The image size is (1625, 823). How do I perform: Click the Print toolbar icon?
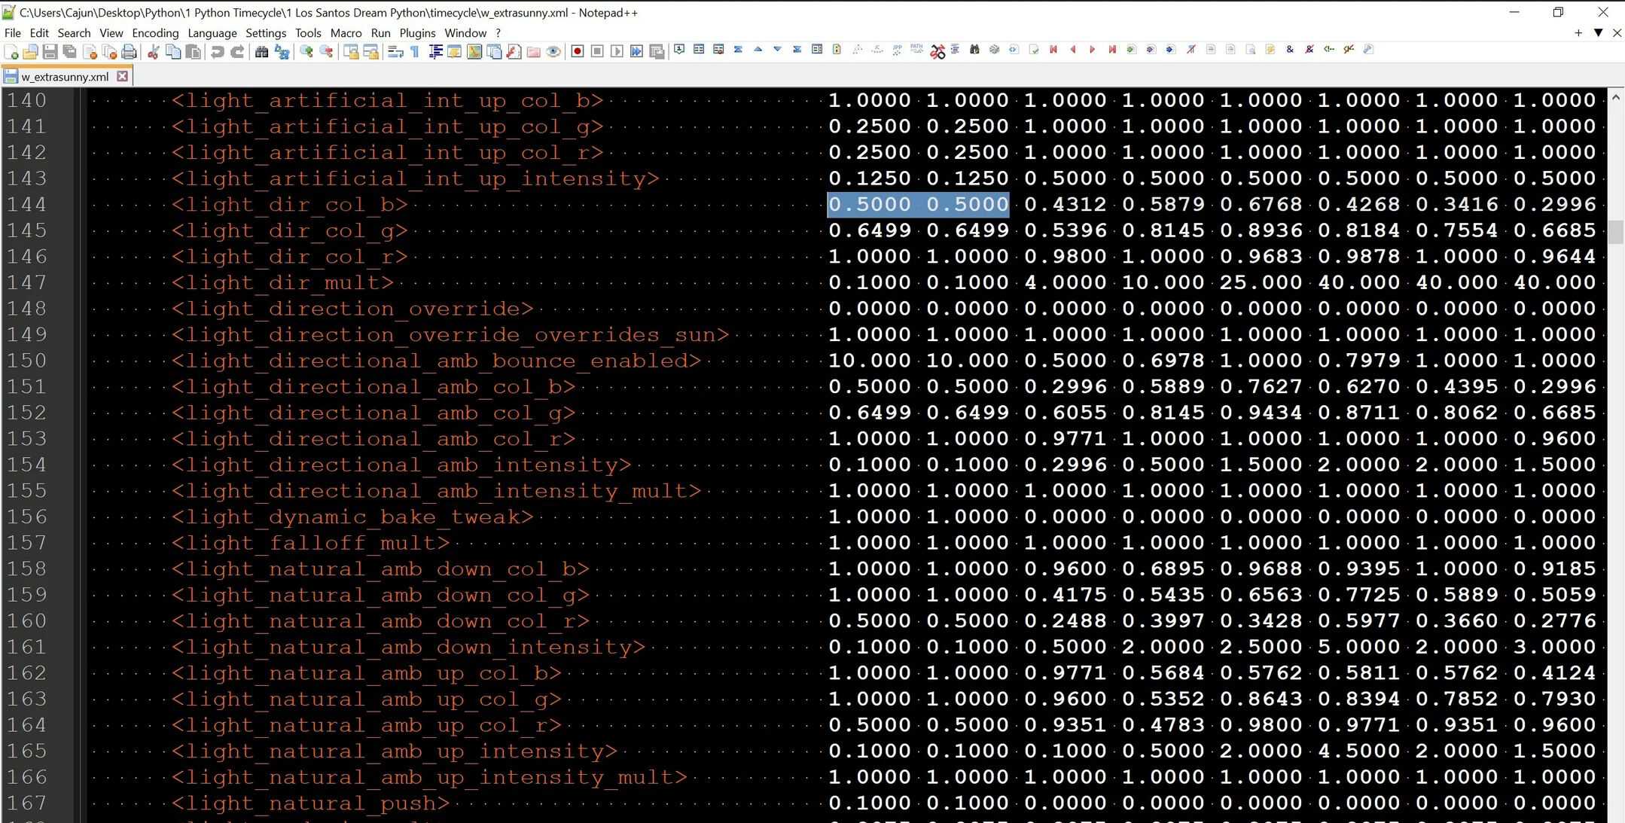(x=129, y=51)
